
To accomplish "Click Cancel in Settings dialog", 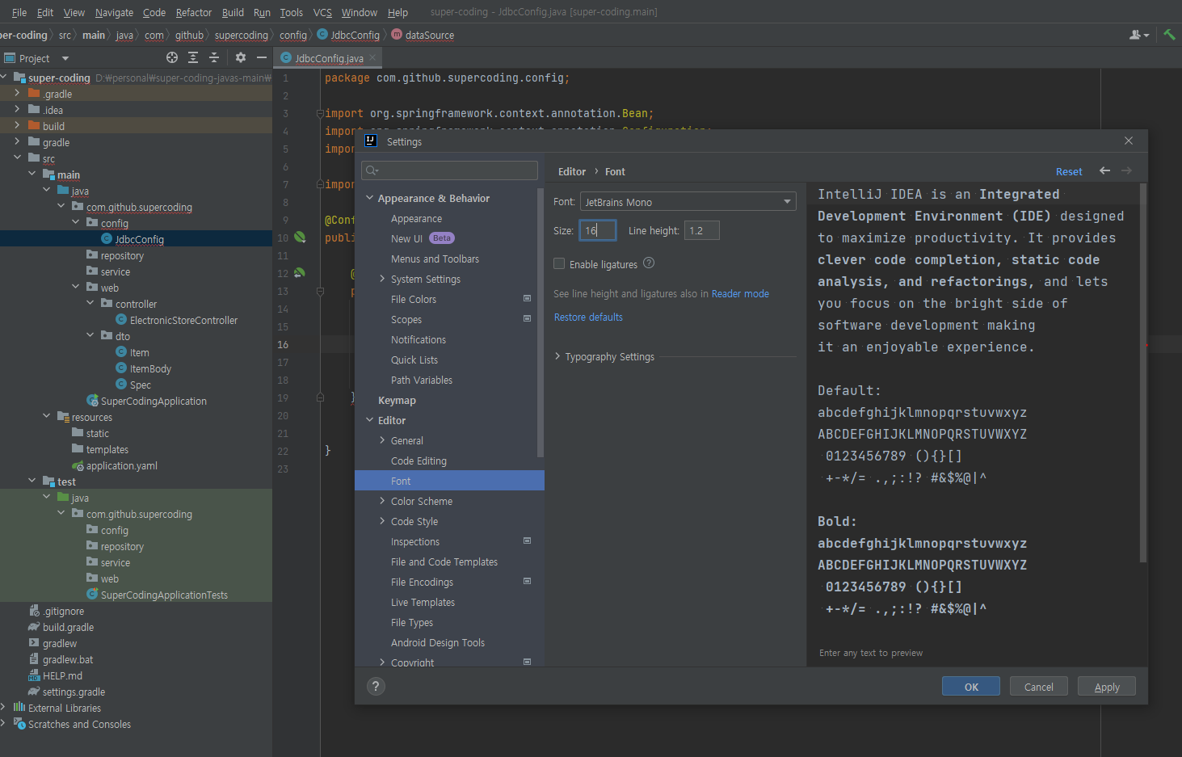I will [1039, 687].
